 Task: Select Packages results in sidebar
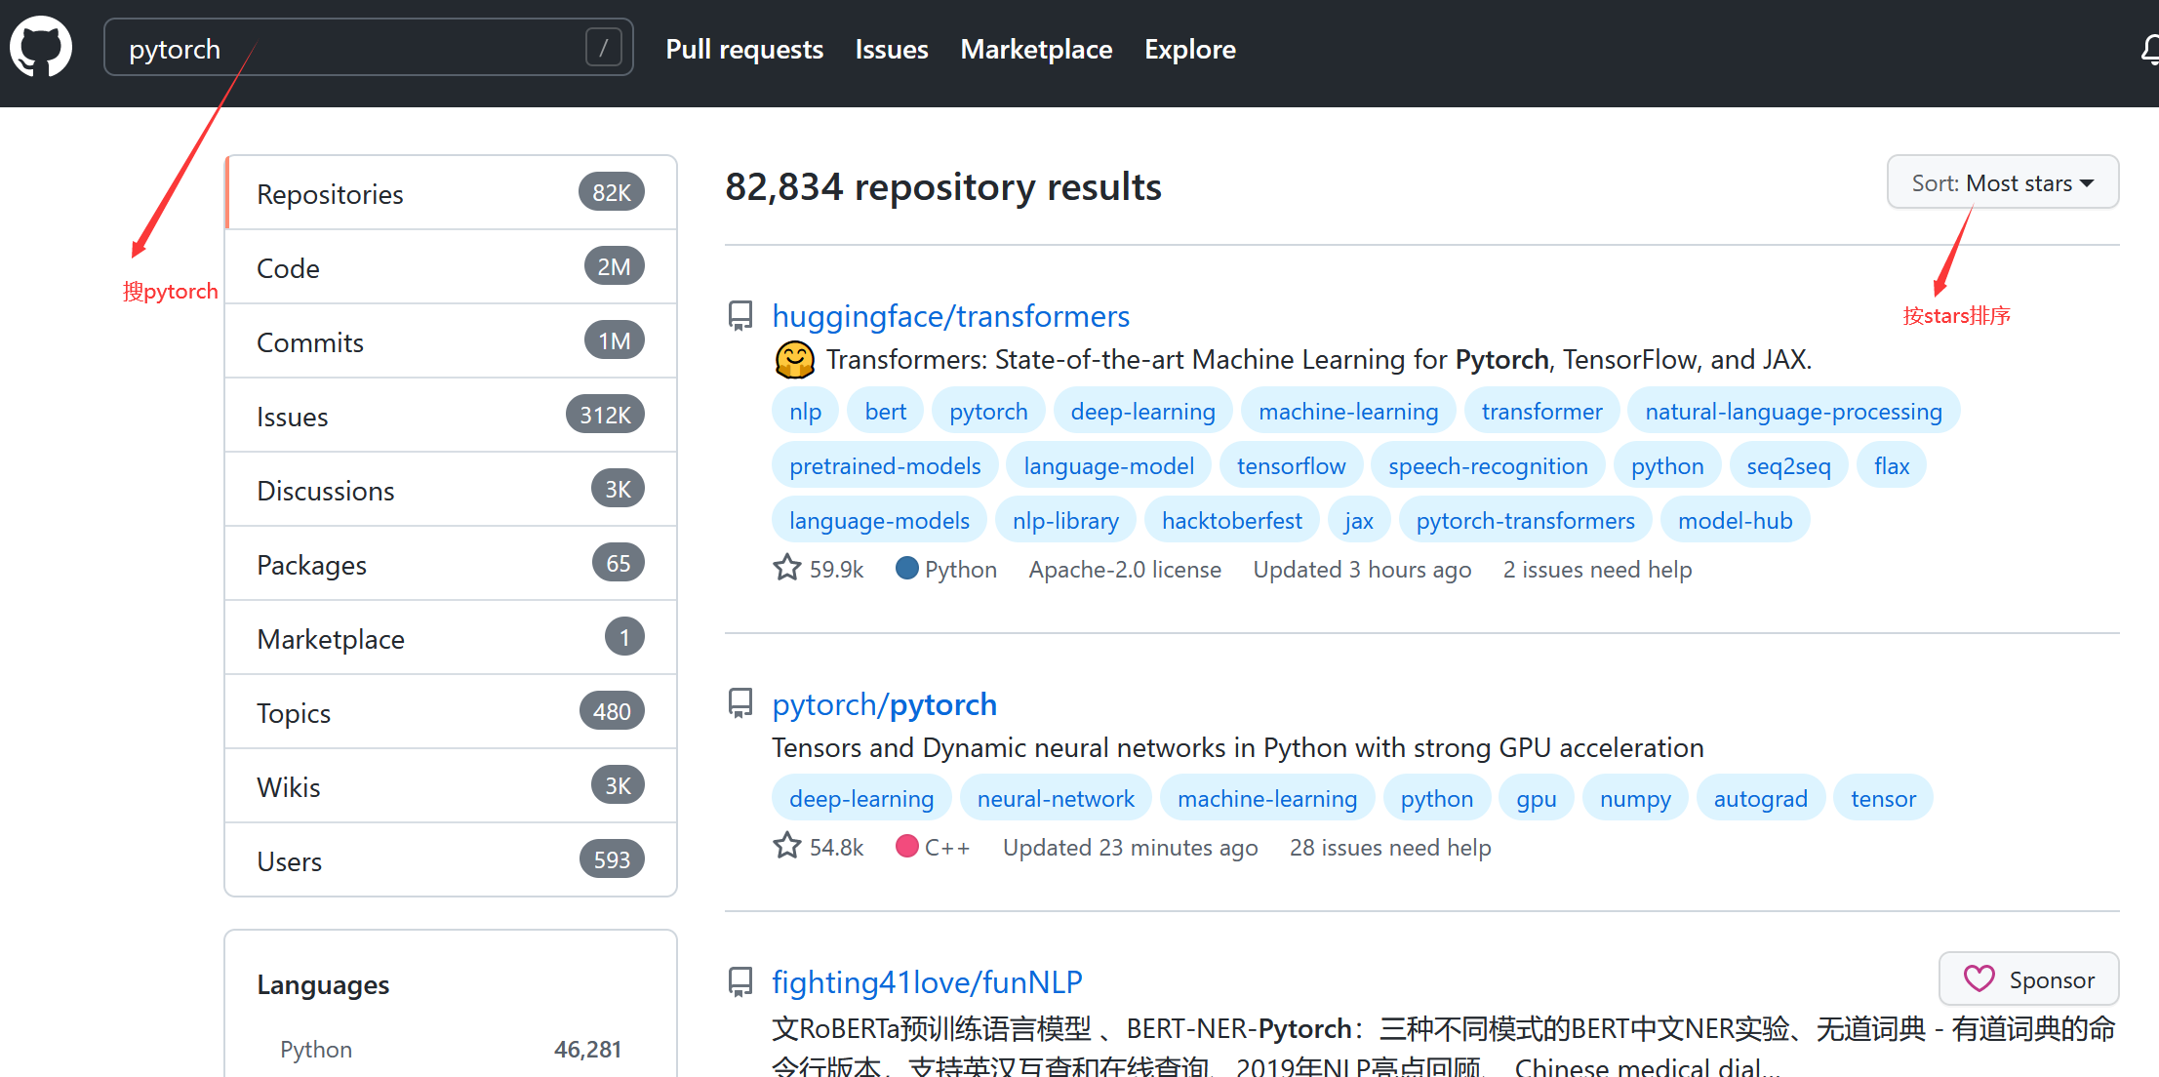click(451, 564)
